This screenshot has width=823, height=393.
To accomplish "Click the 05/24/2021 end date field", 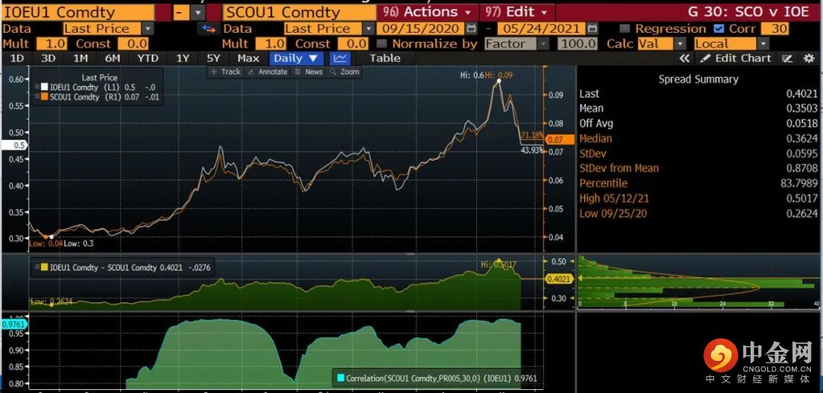I will (541, 29).
